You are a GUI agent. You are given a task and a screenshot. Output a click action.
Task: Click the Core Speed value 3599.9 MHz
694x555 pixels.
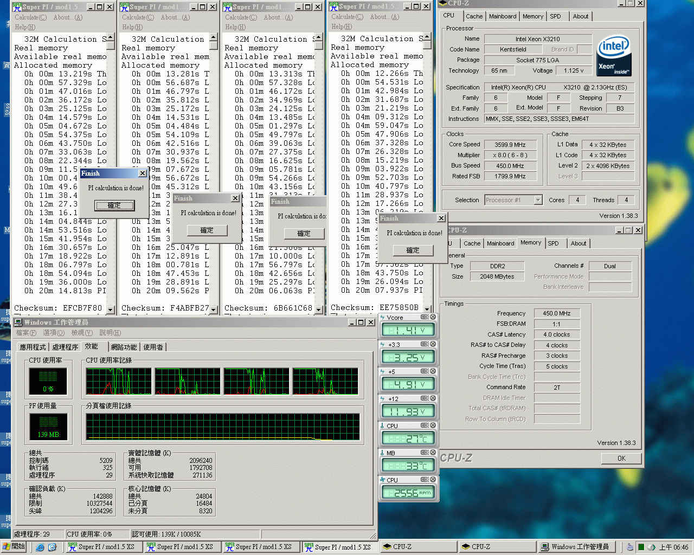tap(510, 145)
